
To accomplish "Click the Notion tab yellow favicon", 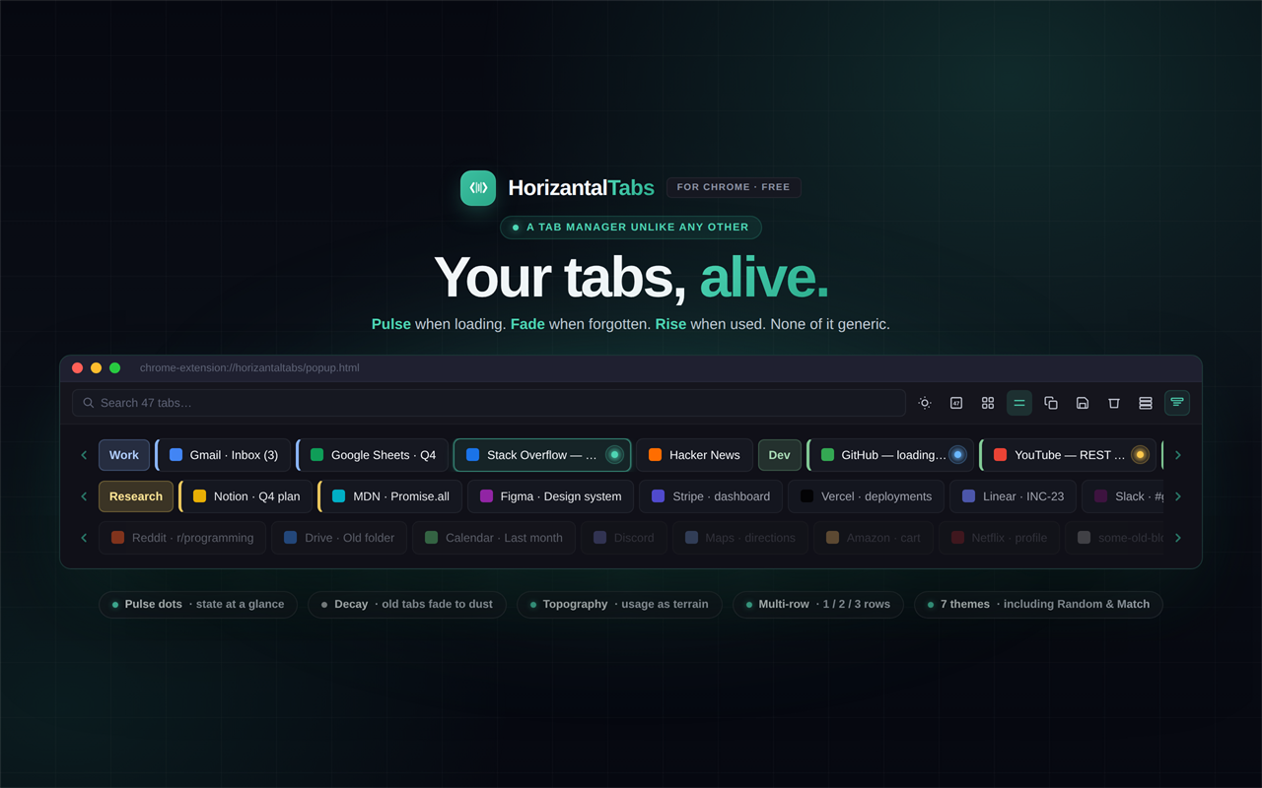I will 200,496.
